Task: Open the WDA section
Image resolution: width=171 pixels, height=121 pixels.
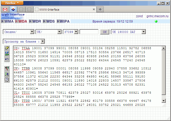Action: point(21,21)
